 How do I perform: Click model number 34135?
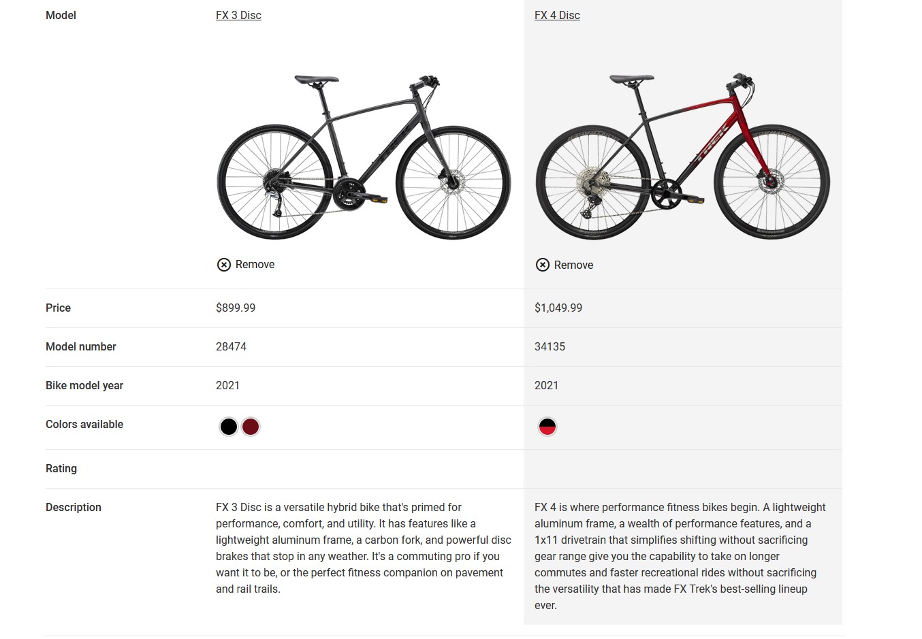550,346
